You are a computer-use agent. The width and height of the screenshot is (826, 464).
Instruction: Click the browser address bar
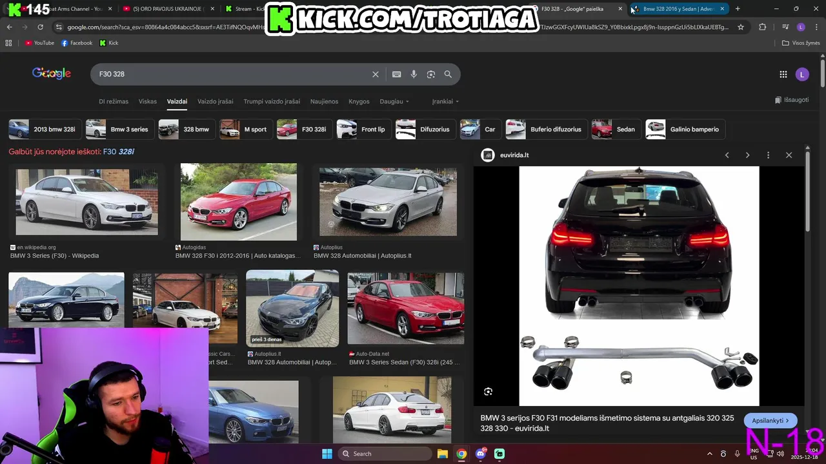399,27
